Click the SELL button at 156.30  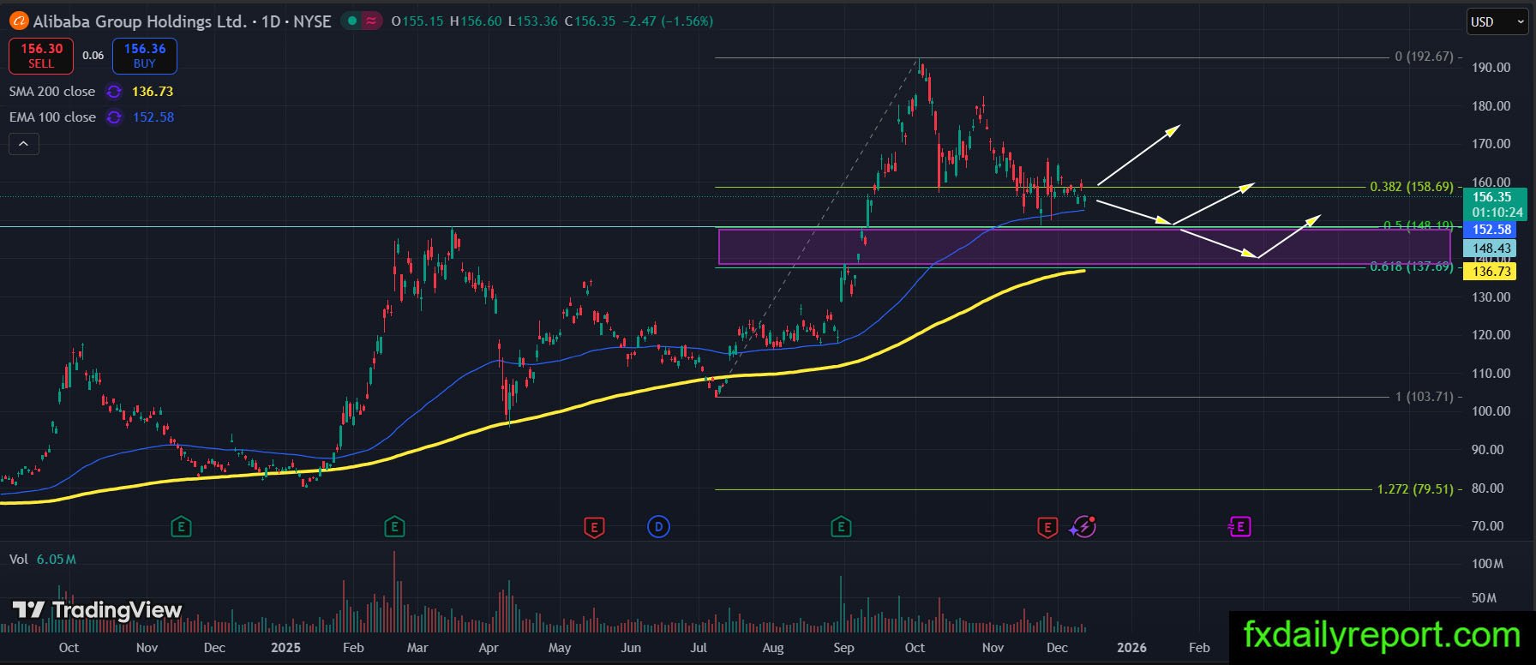(x=41, y=56)
